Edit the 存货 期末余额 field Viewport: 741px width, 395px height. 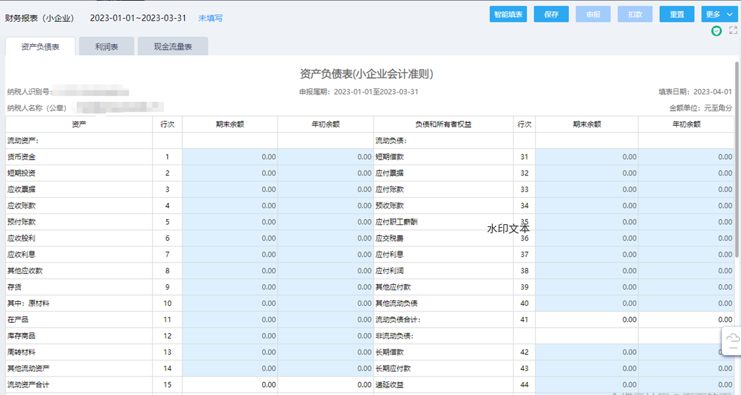pyautogui.click(x=230, y=288)
